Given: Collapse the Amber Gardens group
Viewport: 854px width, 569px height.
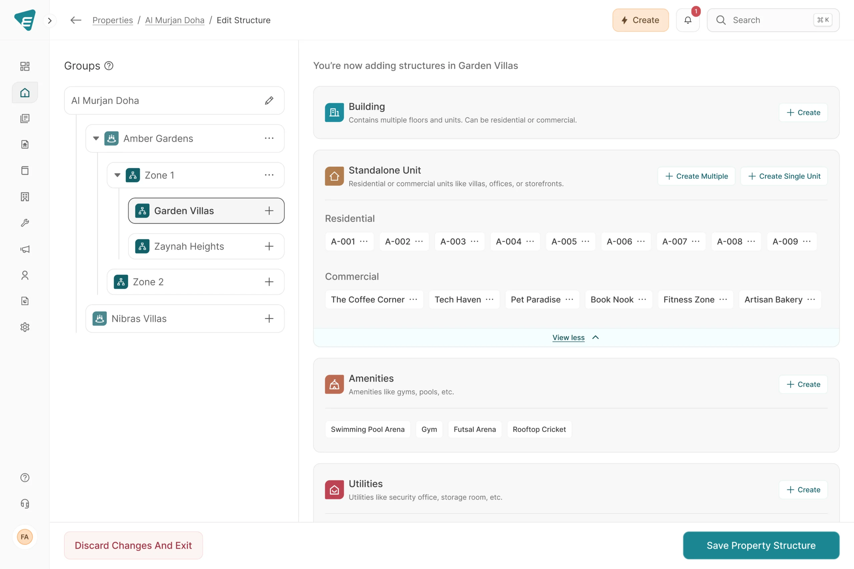Looking at the screenshot, I should click(96, 138).
